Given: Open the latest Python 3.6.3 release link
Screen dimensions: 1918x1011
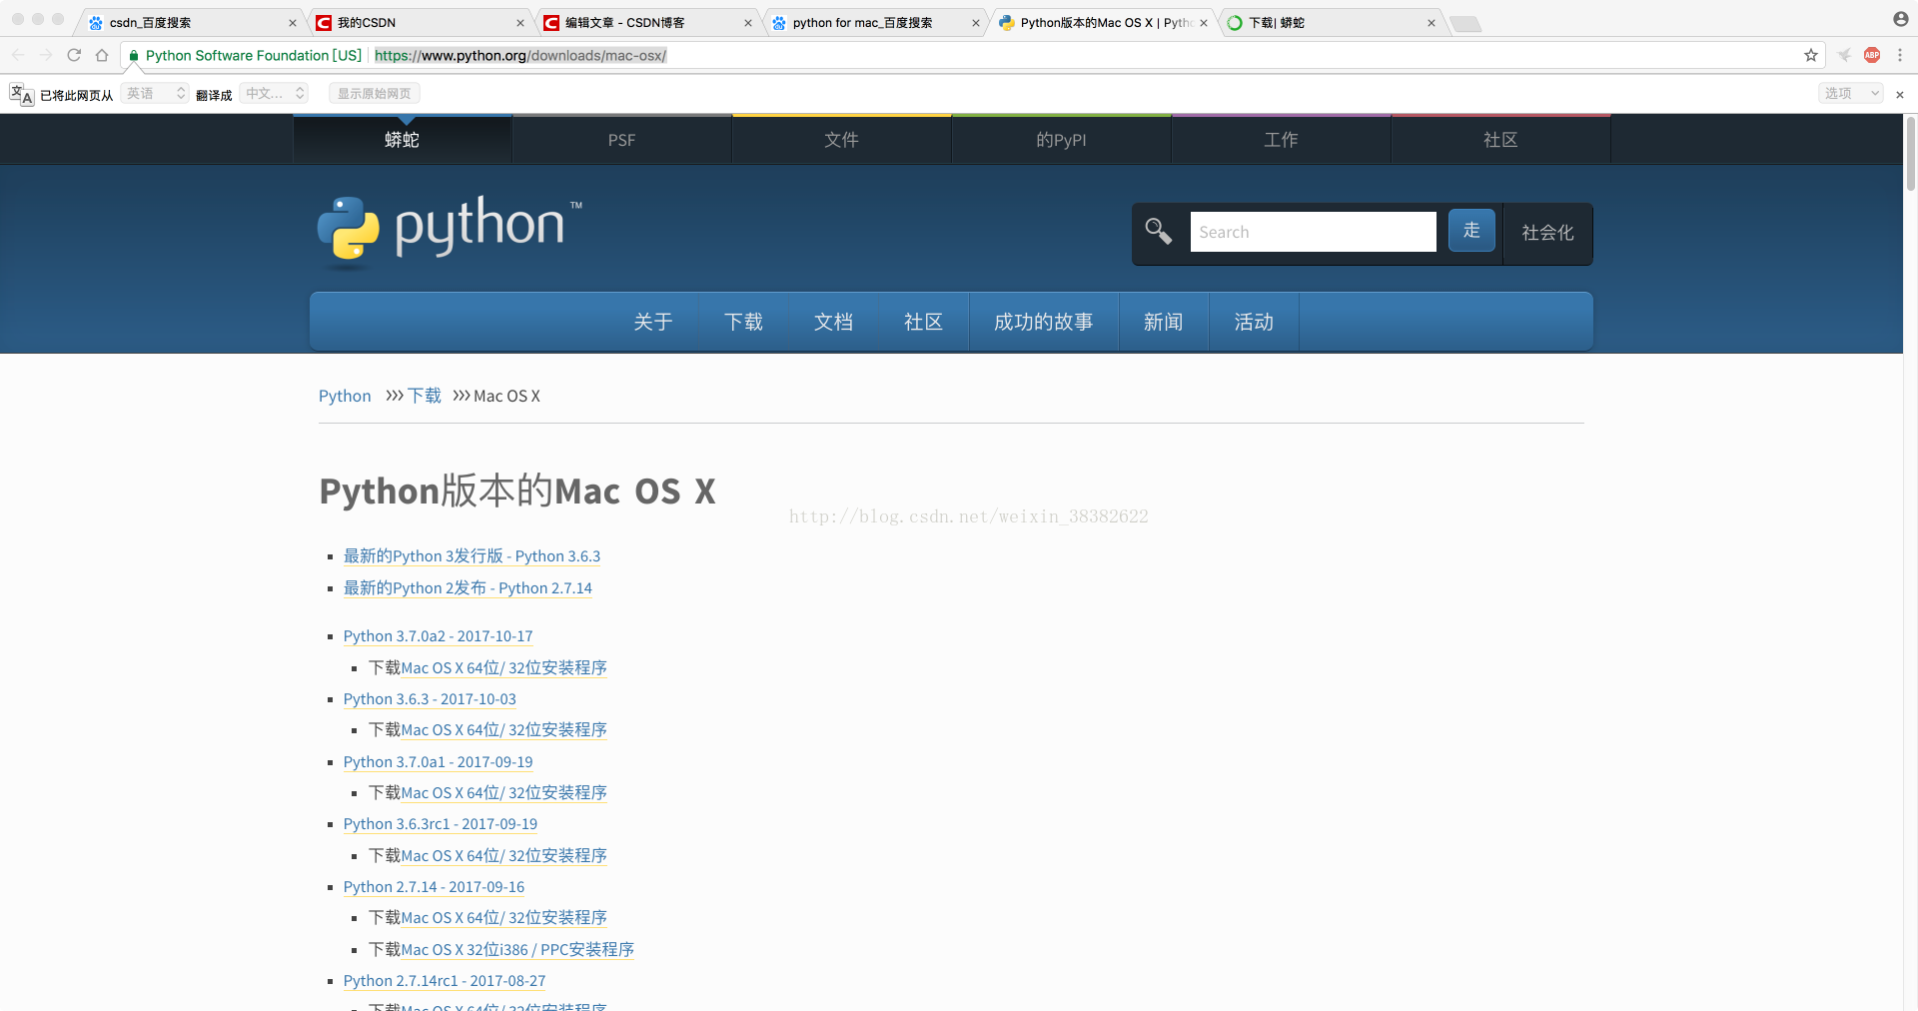Looking at the screenshot, I should coord(472,555).
